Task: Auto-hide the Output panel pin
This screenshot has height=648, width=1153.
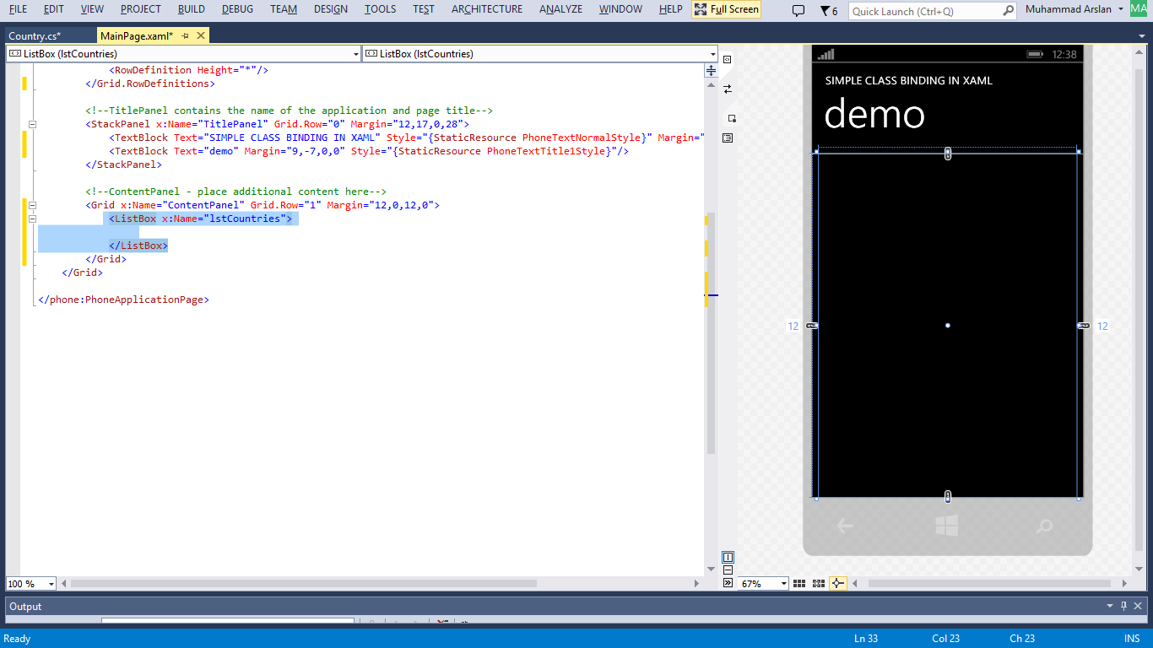Action: (1123, 606)
